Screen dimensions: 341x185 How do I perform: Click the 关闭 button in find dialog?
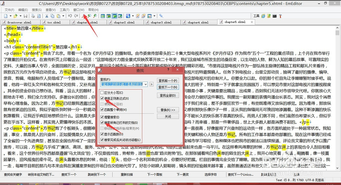(x=168, y=116)
